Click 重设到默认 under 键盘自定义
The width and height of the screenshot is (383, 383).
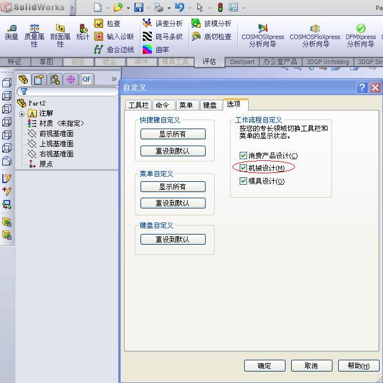pos(173,239)
